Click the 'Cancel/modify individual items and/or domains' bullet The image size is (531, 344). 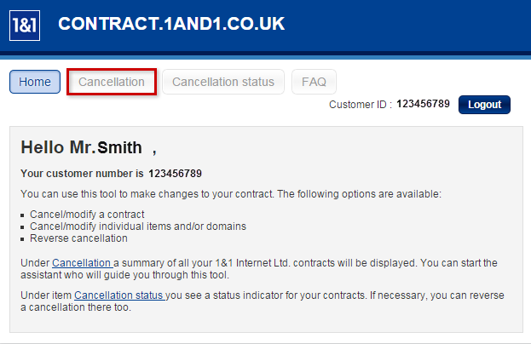click(x=137, y=226)
